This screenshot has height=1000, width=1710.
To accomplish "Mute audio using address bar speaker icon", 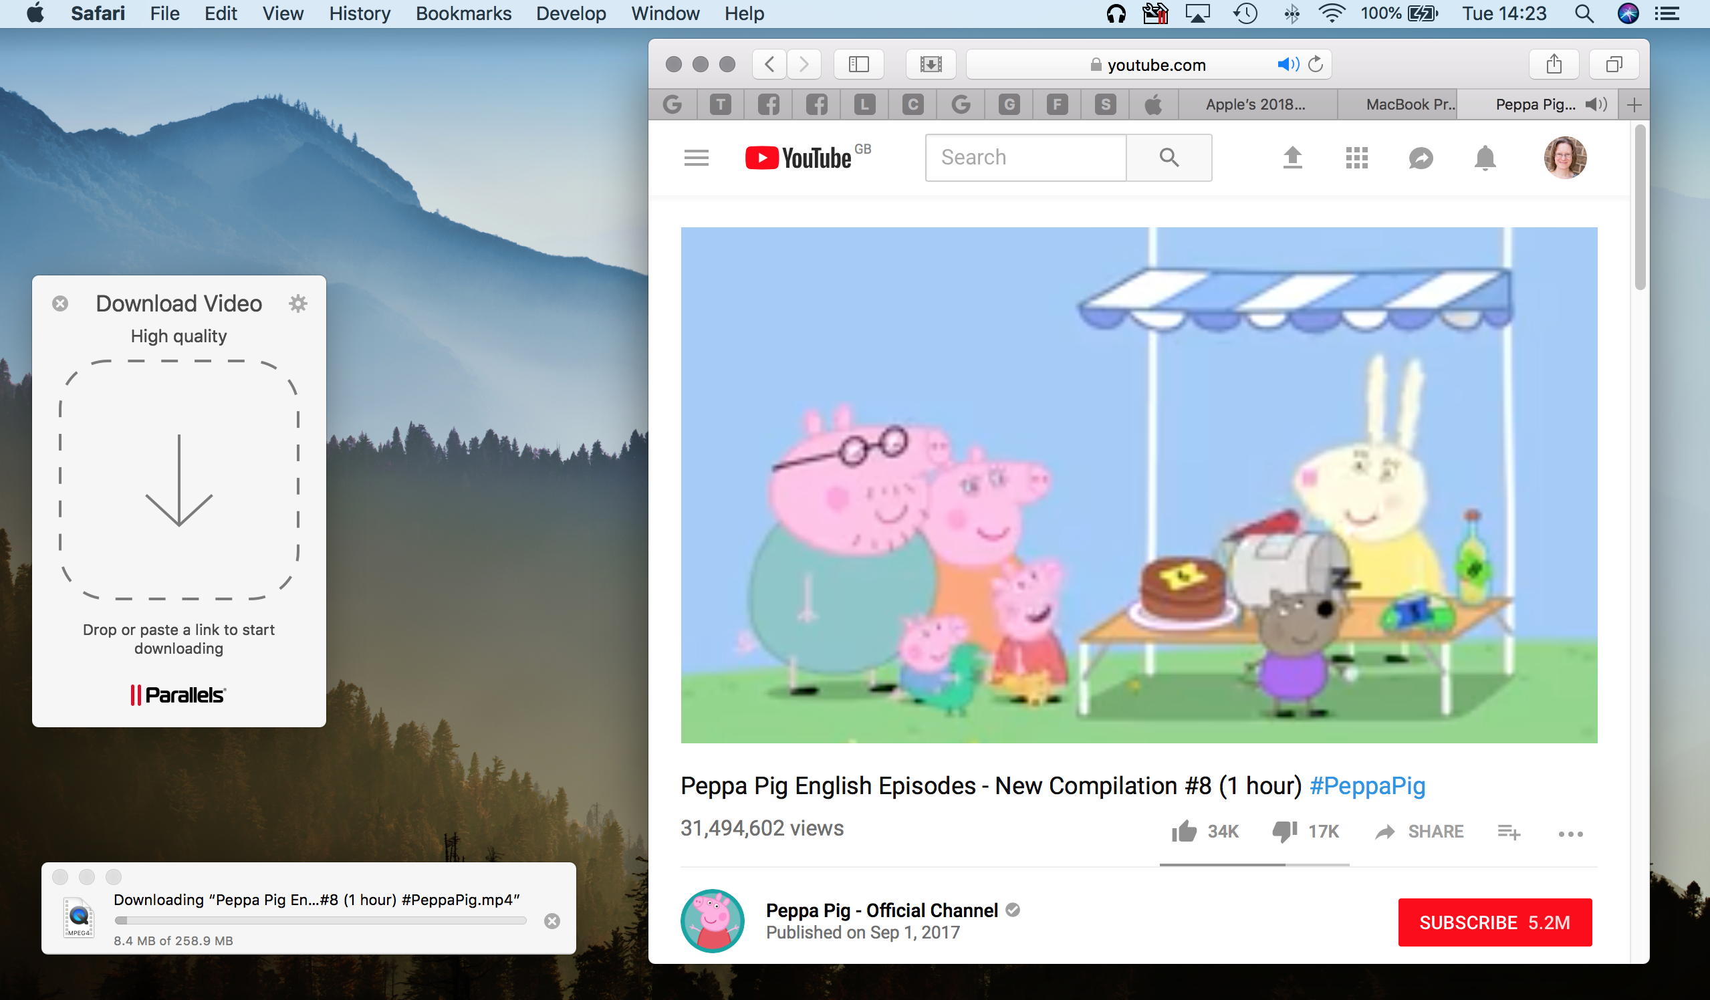I will (x=1288, y=64).
